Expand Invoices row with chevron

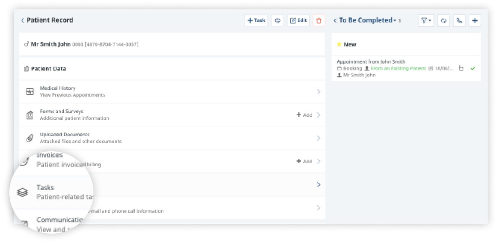318,161
